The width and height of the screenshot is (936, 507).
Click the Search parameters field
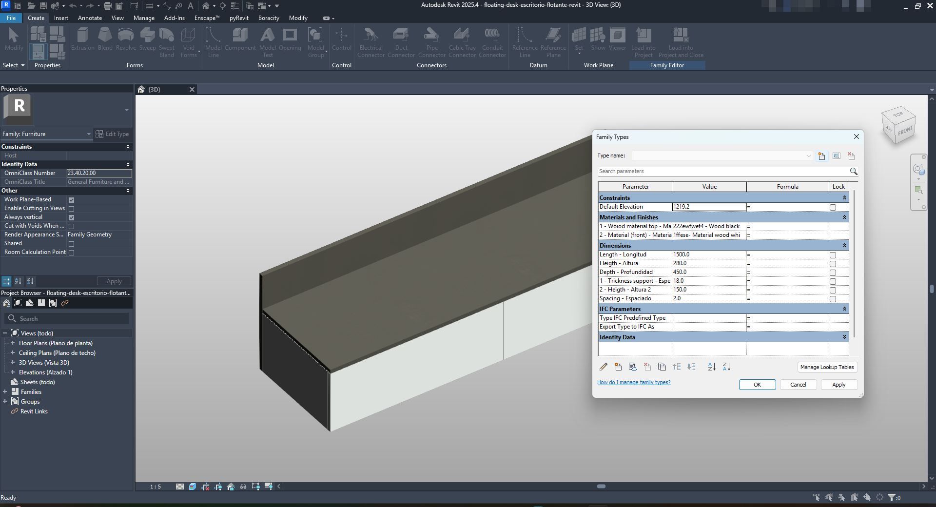[723, 171]
